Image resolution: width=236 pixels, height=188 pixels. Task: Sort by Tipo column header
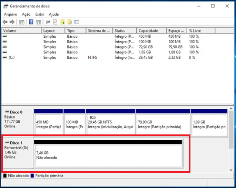pyautogui.click(x=76, y=31)
